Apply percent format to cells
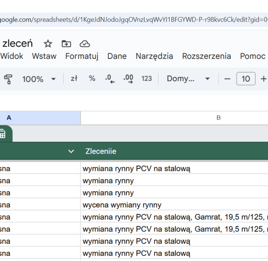Image resolution: width=268 pixels, height=261 pixels. 92,79
